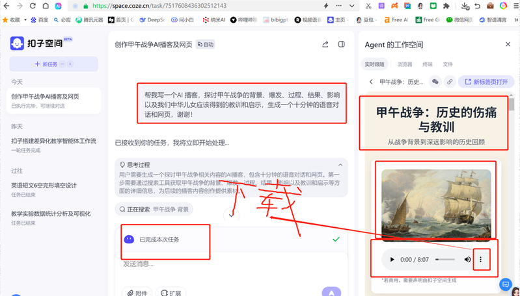Click the audio progress bar
Screen dimensions: 520x296
[x=445, y=260]
